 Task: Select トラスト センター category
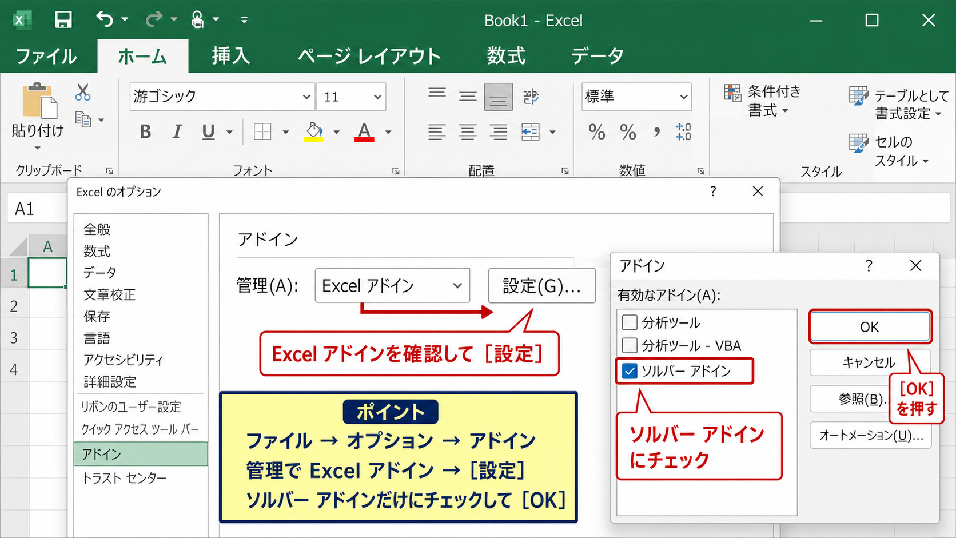[125, 478]
